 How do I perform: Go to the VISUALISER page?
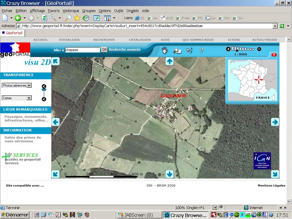(69, 40)
